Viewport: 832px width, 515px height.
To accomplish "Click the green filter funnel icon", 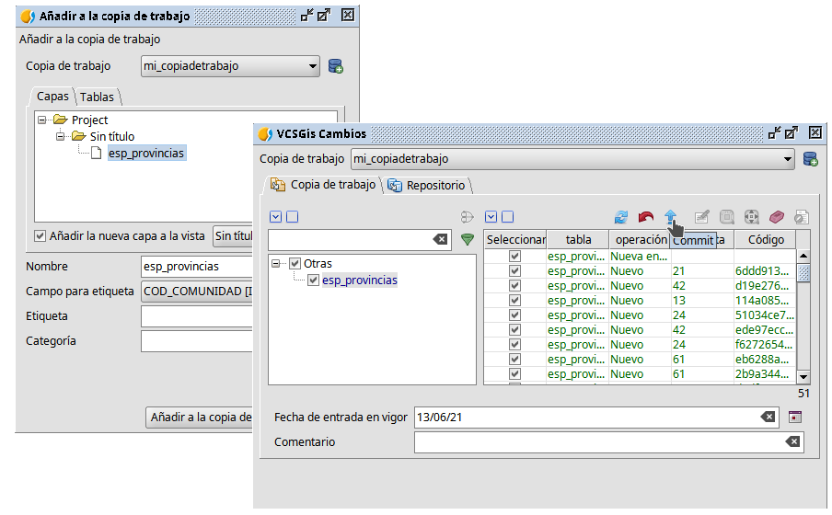I will tap(468, 239).
